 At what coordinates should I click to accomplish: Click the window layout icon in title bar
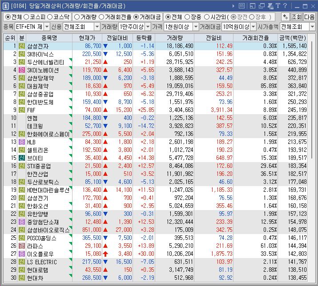point(253,6)
